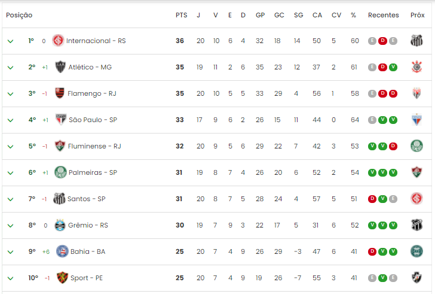
Task: Click the Flamengo club crest
Action: 60,93
